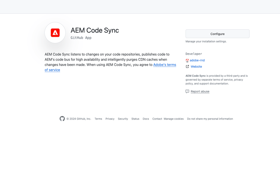Open Docs from the footer
Image resolution: width=280 pixels, height=169 pixels.
click(x=146, y=119)
